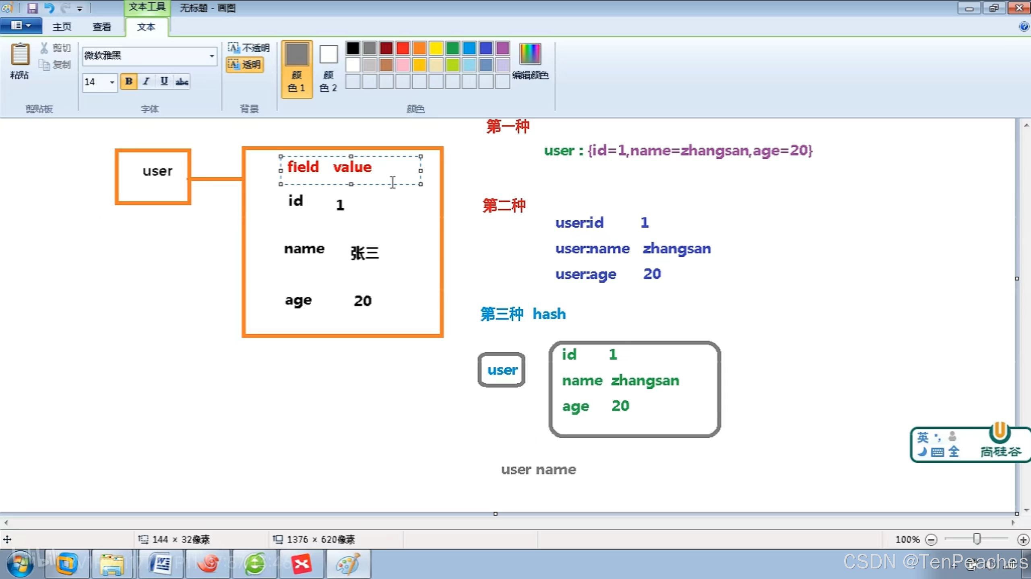
Task: Click the Cut scissors icon
Action: tap(44, 48)
